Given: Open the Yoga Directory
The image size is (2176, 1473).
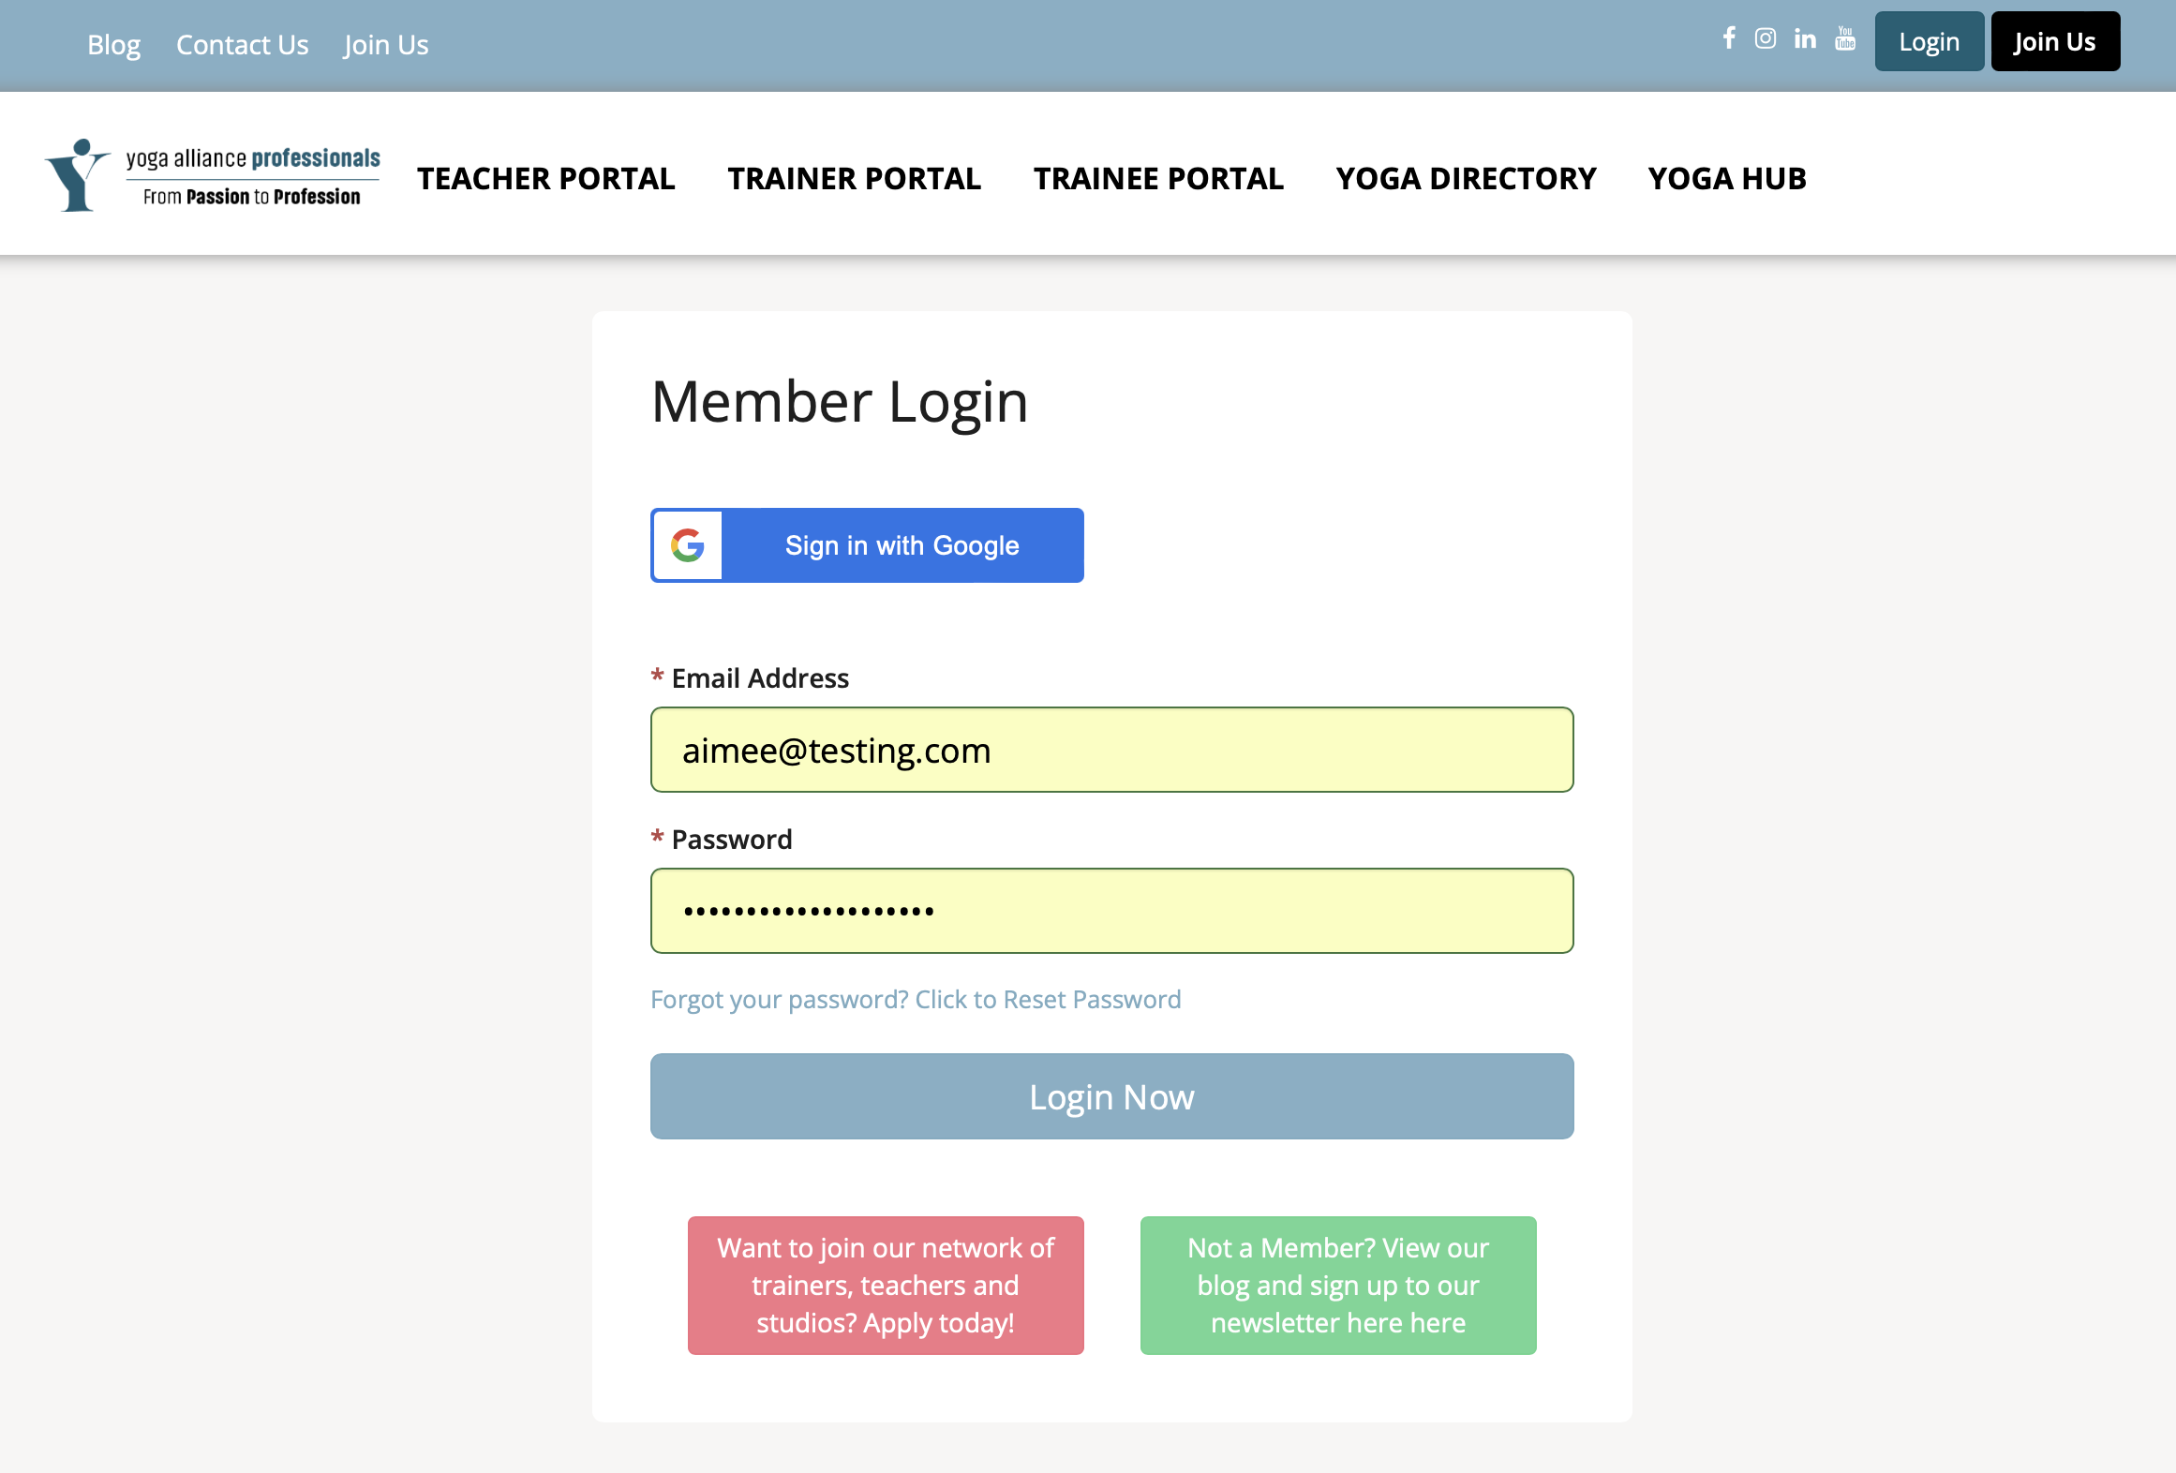Looking at the screenshot, I should [1466, 178].
